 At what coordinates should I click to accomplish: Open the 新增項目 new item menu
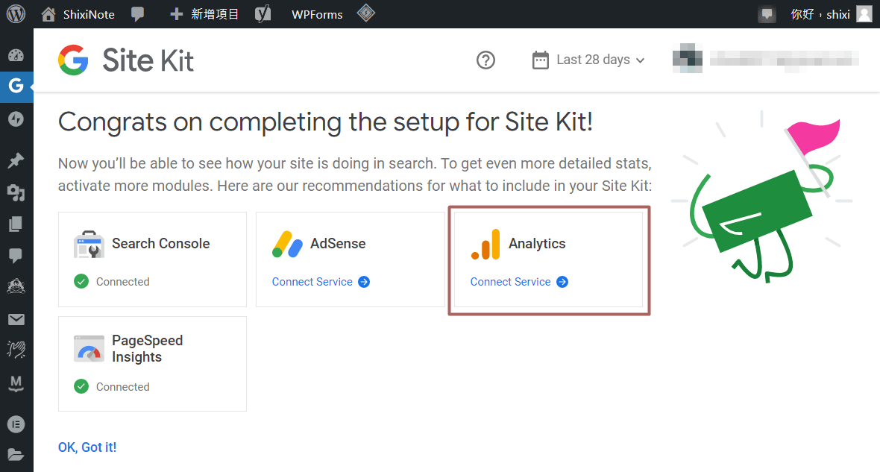coord(204,14)
